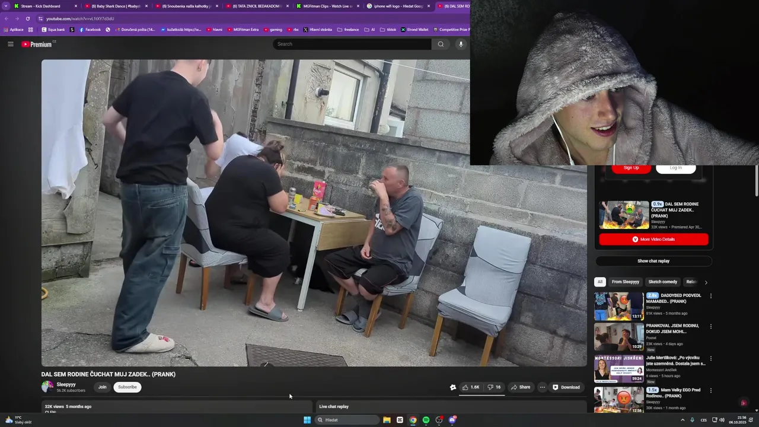
Task: Share the video via Share button
Action: click(521, 387)
